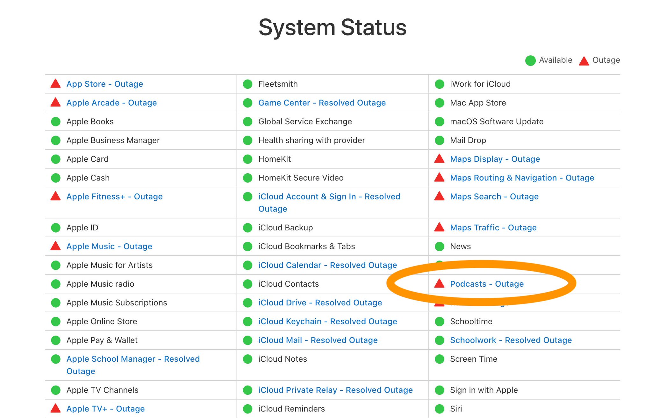Screen dimensions: 652x418
Task: Click the Global Service Exchange text
Action: 305,122
